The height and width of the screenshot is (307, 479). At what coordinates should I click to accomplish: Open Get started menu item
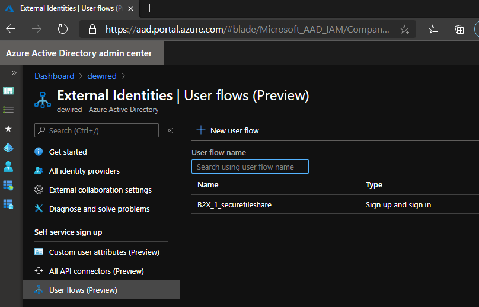click(68, 152)
